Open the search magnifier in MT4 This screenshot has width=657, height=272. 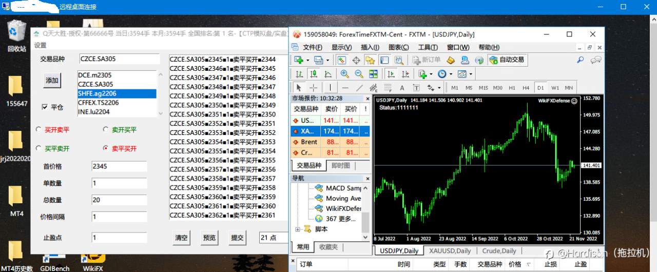pyautogui.click(x=581, y=60)
